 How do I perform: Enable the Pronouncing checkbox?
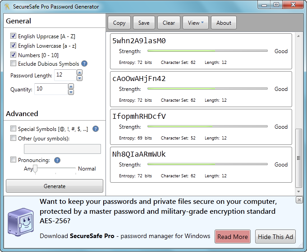pyautogui.click(x=14, y=160)
